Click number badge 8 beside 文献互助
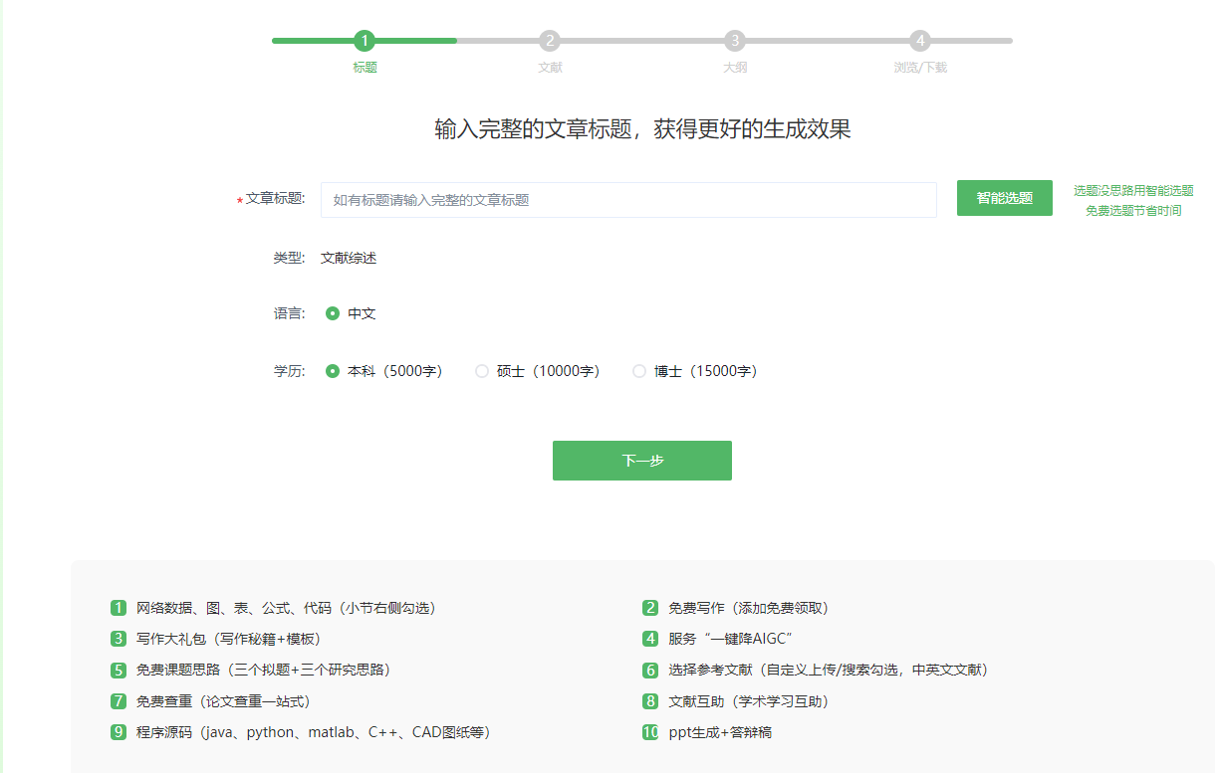 pos(650,701)
